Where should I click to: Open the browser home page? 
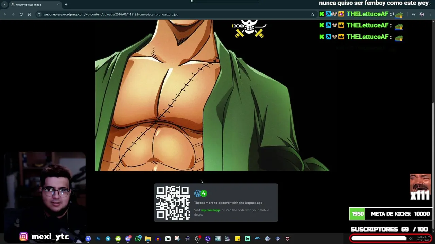click(x=29, y=14)
